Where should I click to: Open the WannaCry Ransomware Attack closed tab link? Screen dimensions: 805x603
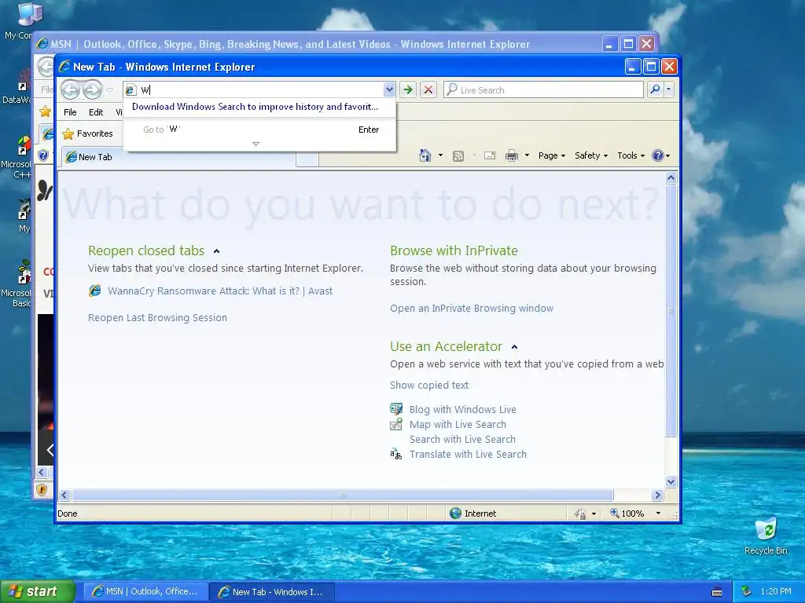pos(220,291)
